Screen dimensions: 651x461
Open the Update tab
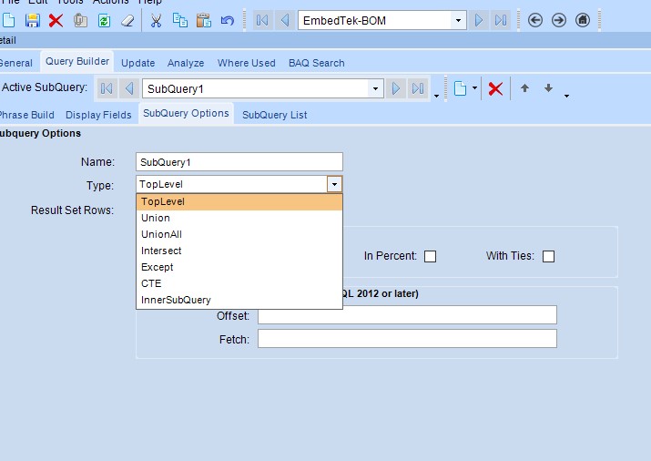(137, 63)
